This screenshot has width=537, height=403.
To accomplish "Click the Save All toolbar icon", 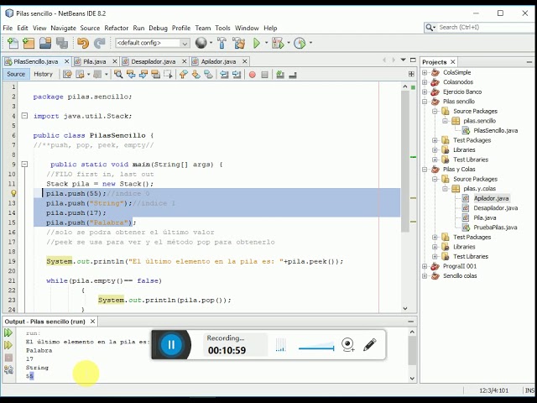I will pos(62,43).
